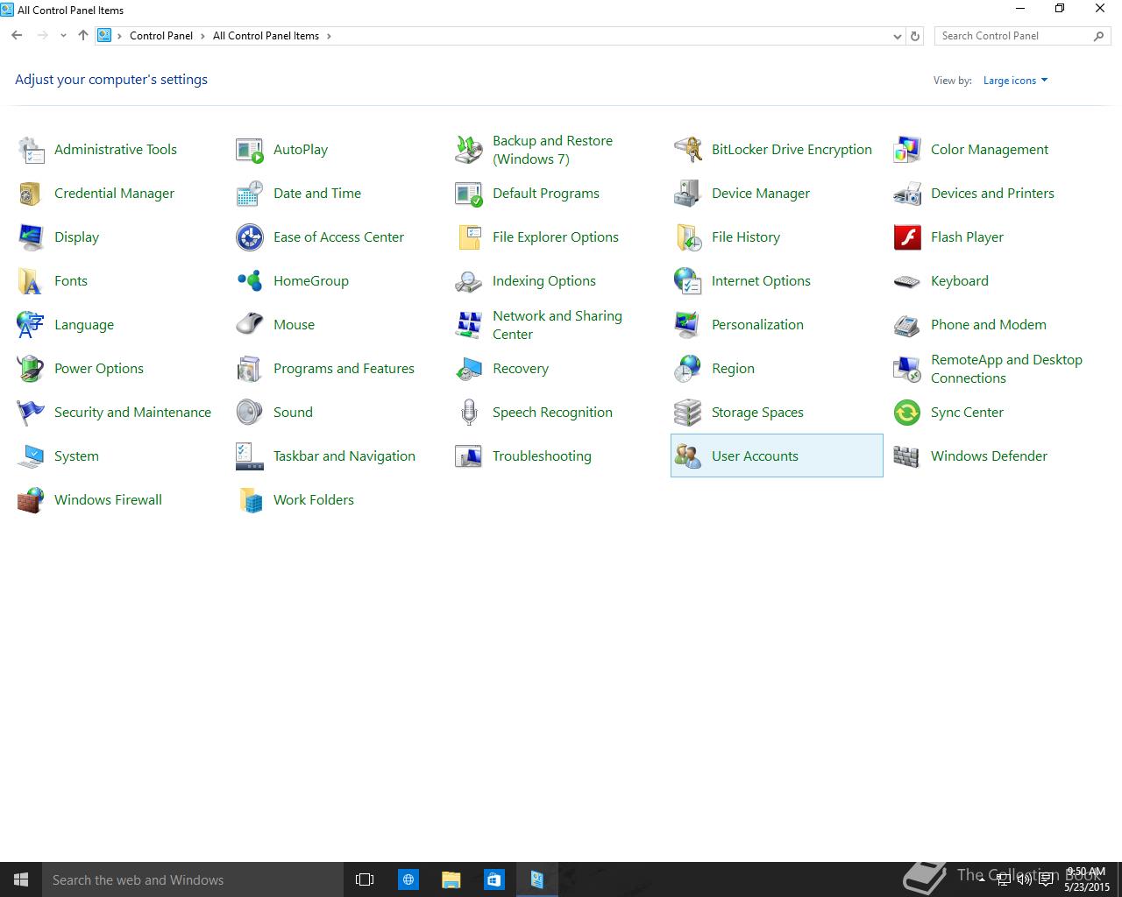The width and height of the screenshot is (1122, 897).
Task: Open the Power Options battery icon
Action: (x=31, y=369)
